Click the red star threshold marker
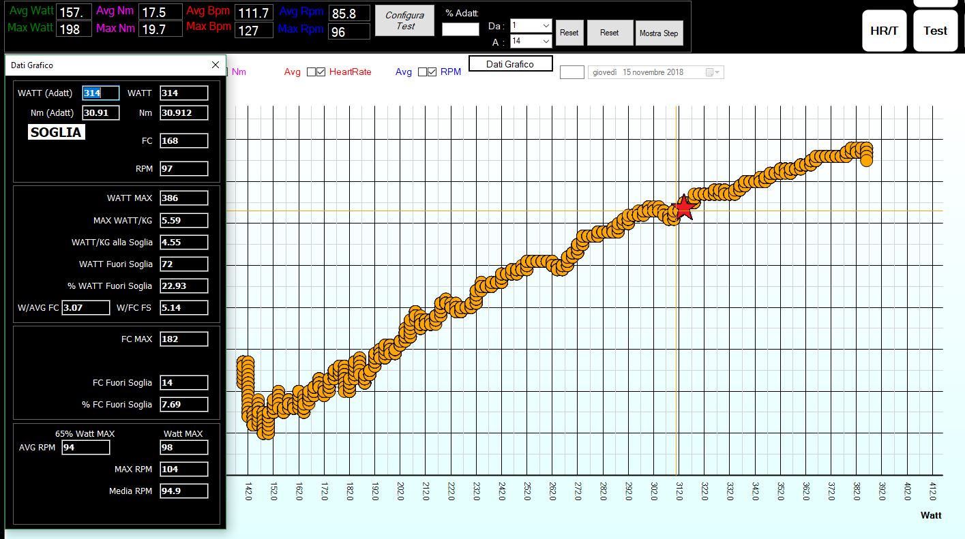Screen dimensions: 965x539 [683, 208]
